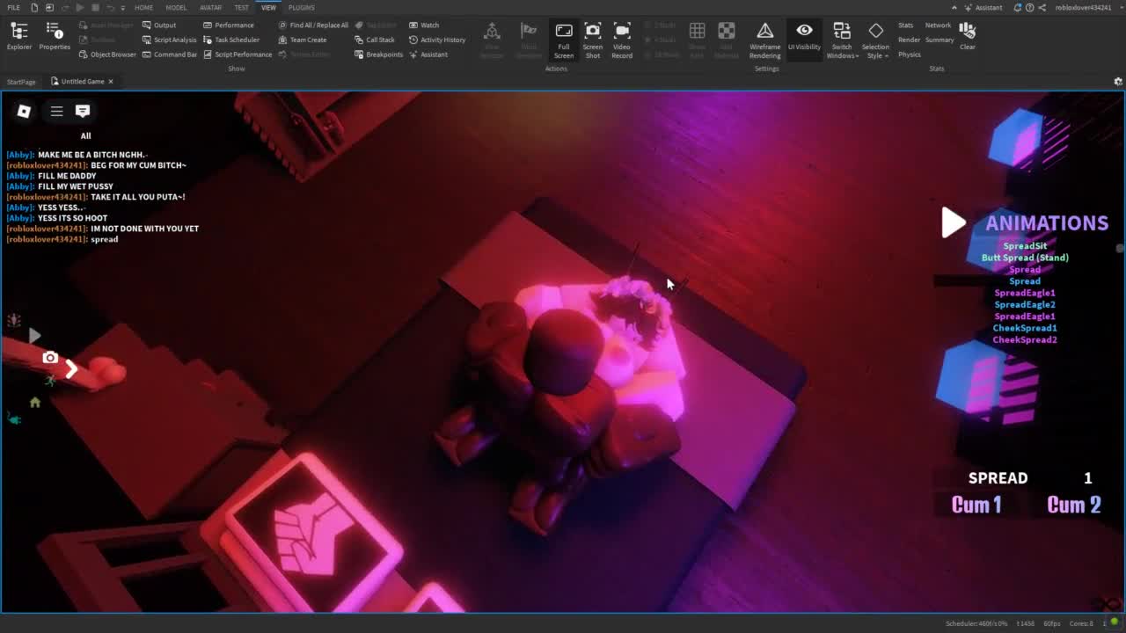Click the Clear stats icon
Viewport: 1126px width, 633px height.
point(968,35)
